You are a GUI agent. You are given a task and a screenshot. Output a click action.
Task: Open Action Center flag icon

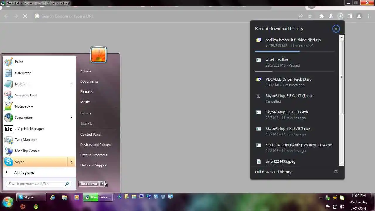pos(328,207)
